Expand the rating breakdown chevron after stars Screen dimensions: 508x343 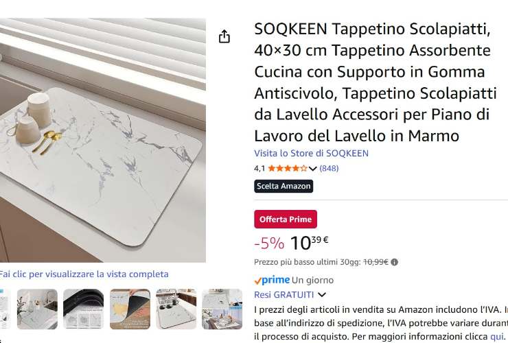(312, 169)
